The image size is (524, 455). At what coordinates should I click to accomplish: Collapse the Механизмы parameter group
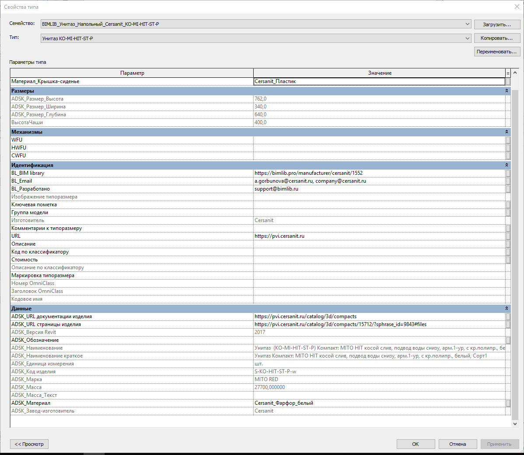(507, 132)
